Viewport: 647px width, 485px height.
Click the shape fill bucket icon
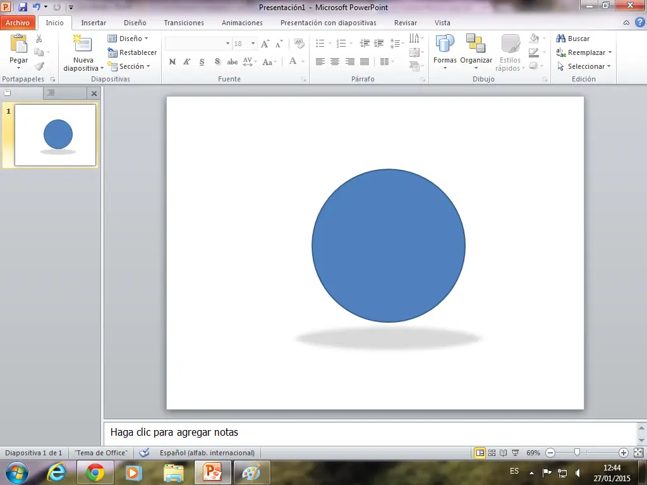(x=535, y=39)
